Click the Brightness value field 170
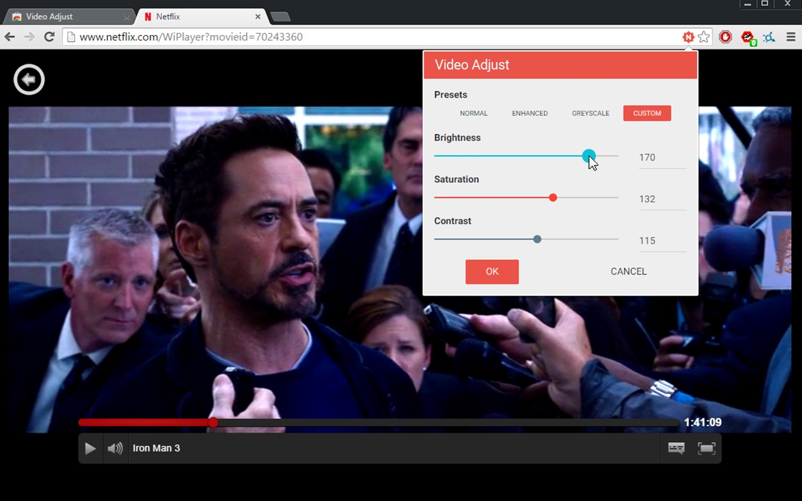802x501 pixels. (662, 158)
